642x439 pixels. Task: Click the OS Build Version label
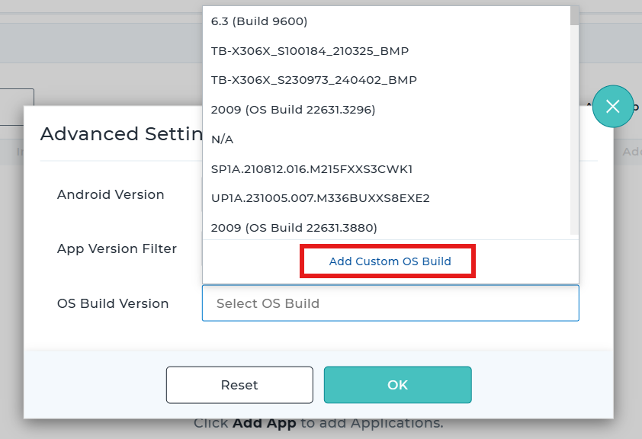click(x=113, y=303)
